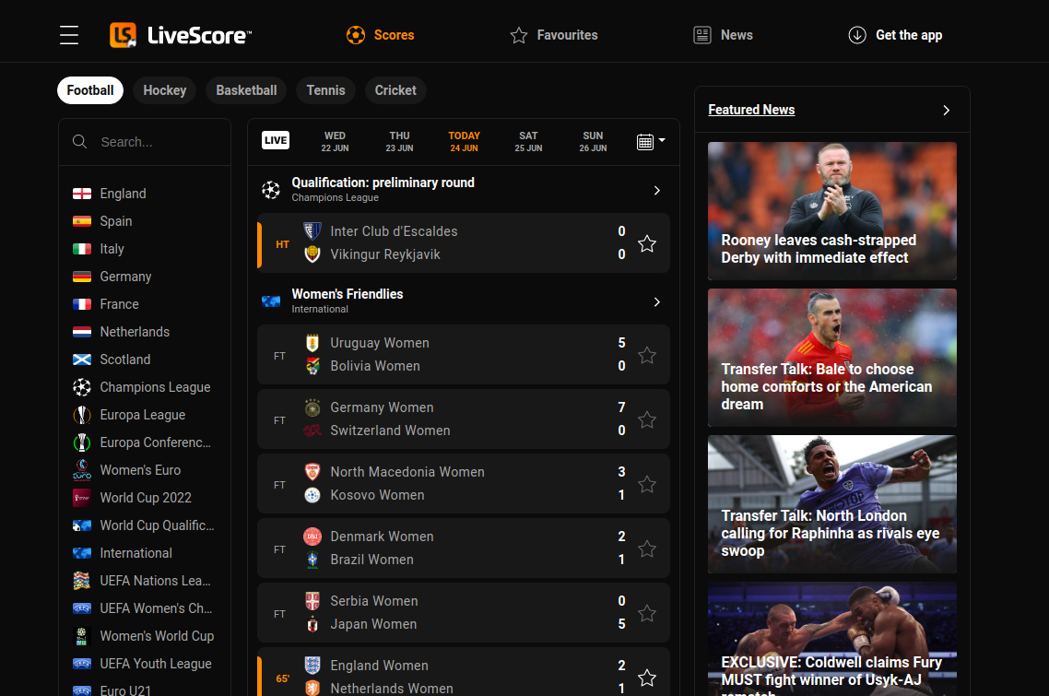Select Spain in the sidebar
This screenshot has width=1049, height=696.
point(116,221)
